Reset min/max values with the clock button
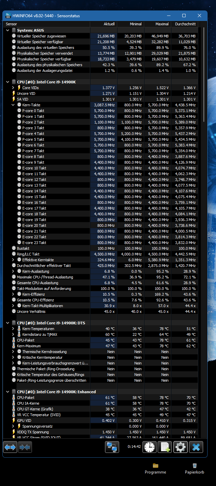 149,447
